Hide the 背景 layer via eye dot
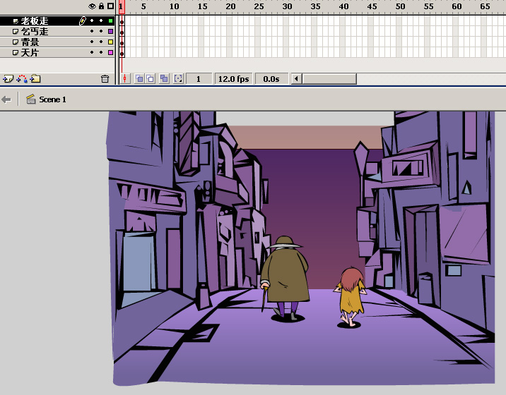 point(92,42)
